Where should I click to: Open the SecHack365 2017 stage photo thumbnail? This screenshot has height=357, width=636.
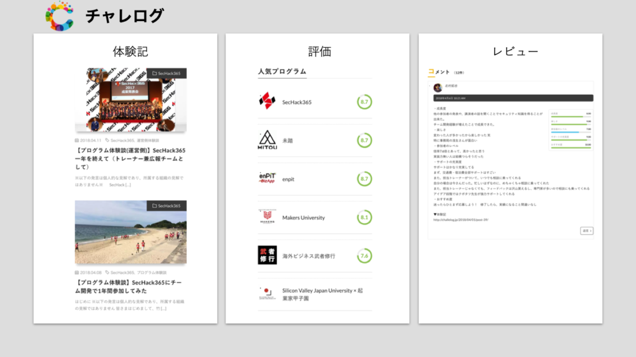click(130, 101)
